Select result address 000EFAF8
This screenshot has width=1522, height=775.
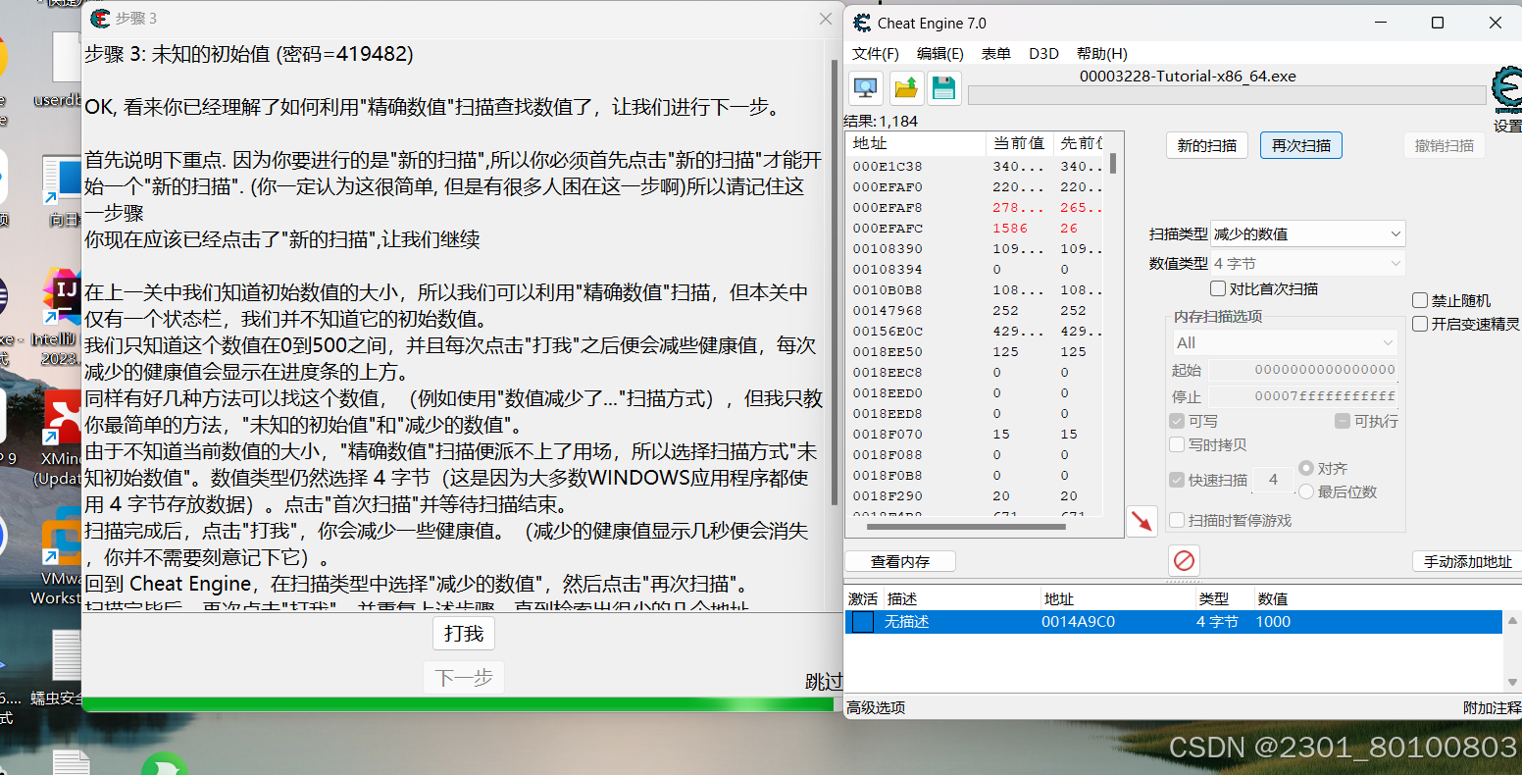pos(887,208)
